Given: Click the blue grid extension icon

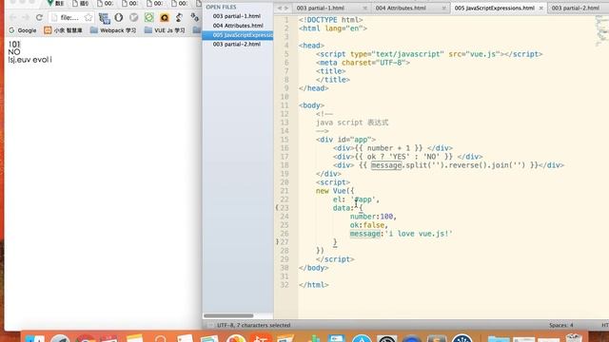Looking at the screenshot, I should 104,18.
